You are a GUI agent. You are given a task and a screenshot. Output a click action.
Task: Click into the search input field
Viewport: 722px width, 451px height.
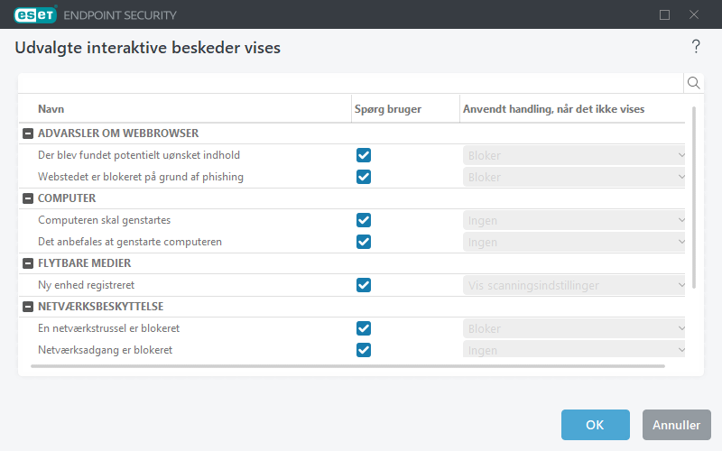point(351,83)
